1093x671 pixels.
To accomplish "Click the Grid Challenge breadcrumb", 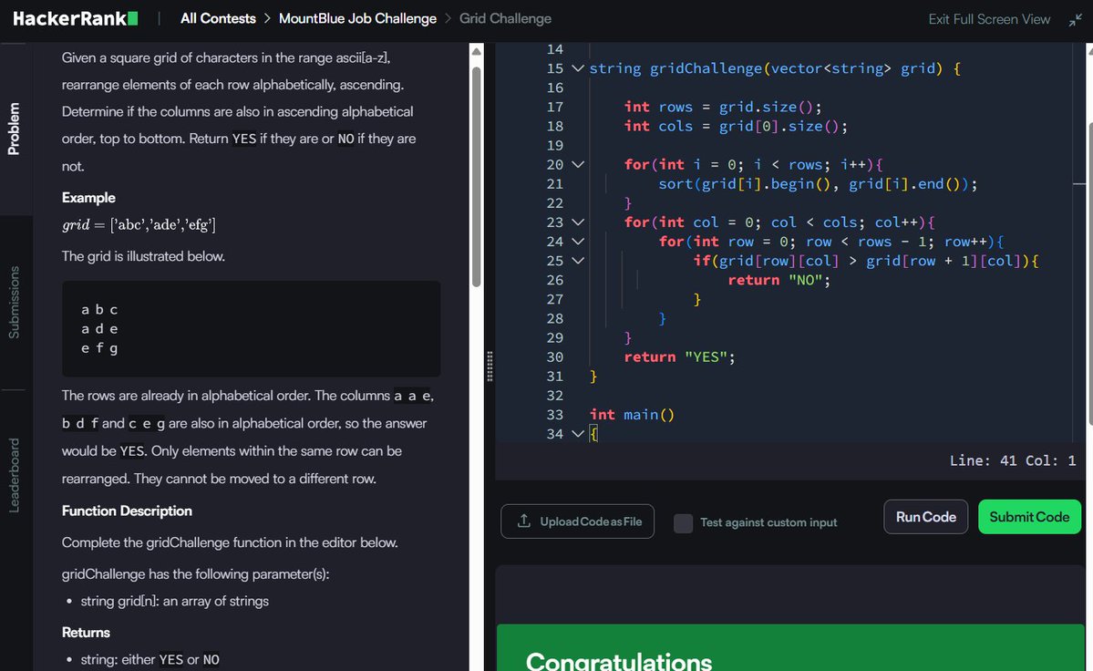I will click(x=505, y=19).
